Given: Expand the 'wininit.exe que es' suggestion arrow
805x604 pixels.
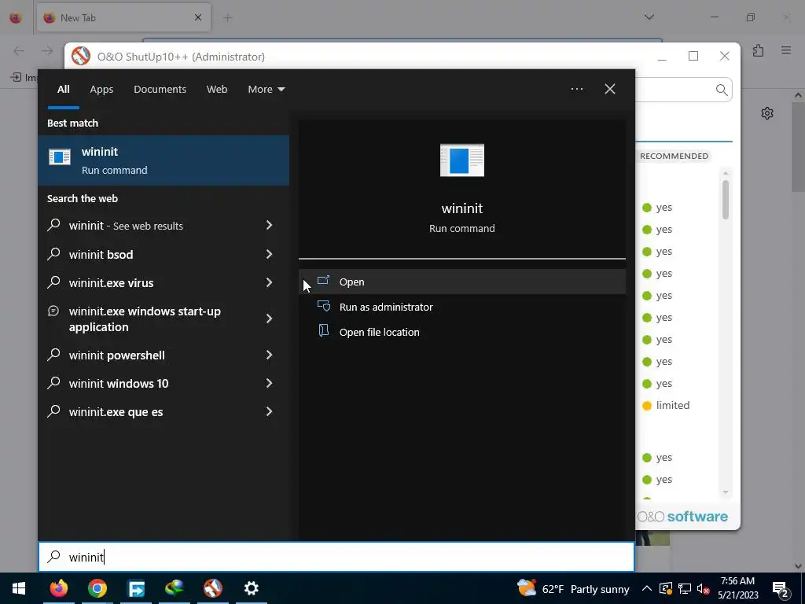Looking at the screenshot, I should [x=269, y=411].
